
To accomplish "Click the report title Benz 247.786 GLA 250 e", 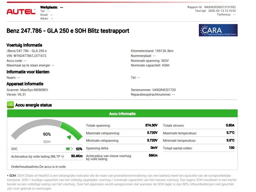I will (x=68, y=31).
